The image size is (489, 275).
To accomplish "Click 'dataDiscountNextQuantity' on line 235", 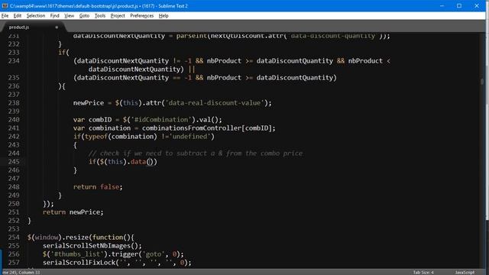I will pos(123,78).
